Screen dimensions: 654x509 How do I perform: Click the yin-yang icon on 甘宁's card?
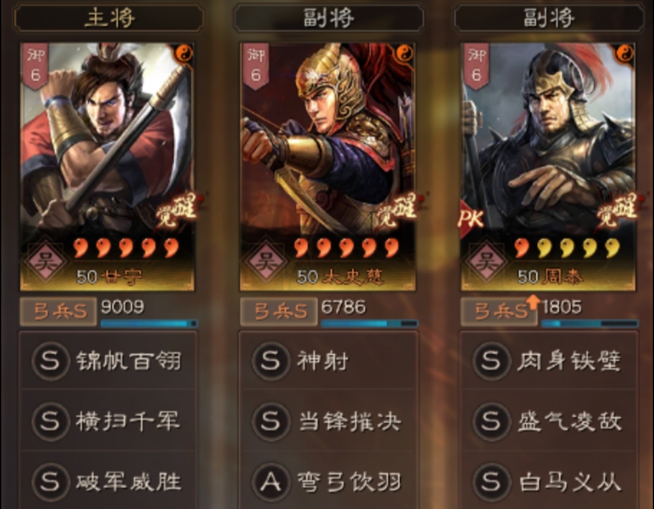point(183,53)
